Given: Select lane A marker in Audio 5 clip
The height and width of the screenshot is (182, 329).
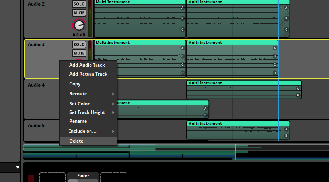Looking at the screenshot, I should (x=286, y=130).
